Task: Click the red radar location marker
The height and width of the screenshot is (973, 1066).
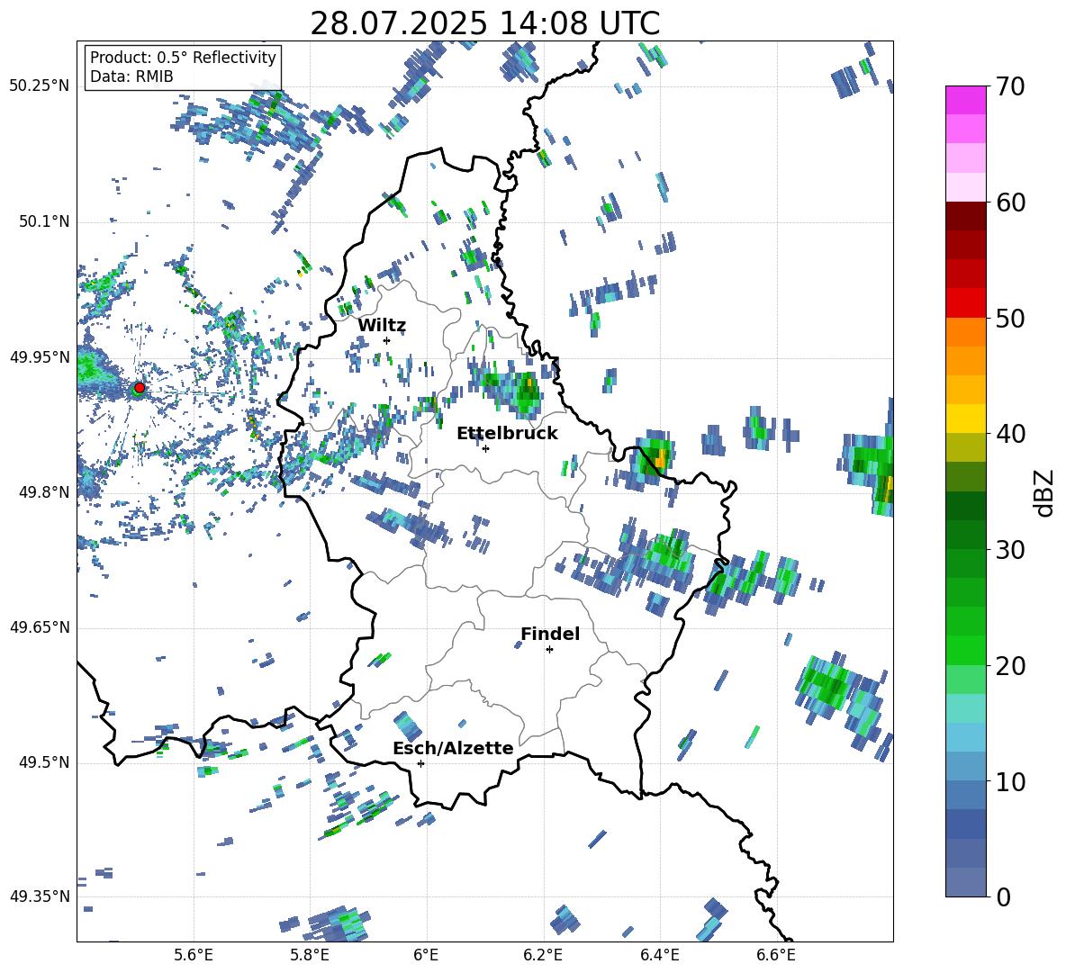Action: point(140,388)
